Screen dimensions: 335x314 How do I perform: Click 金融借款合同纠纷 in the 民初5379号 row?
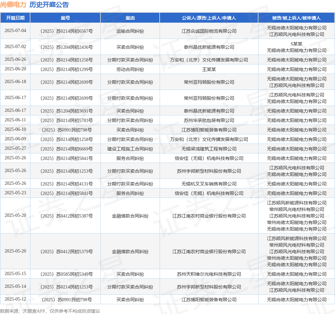pos(130,252)
